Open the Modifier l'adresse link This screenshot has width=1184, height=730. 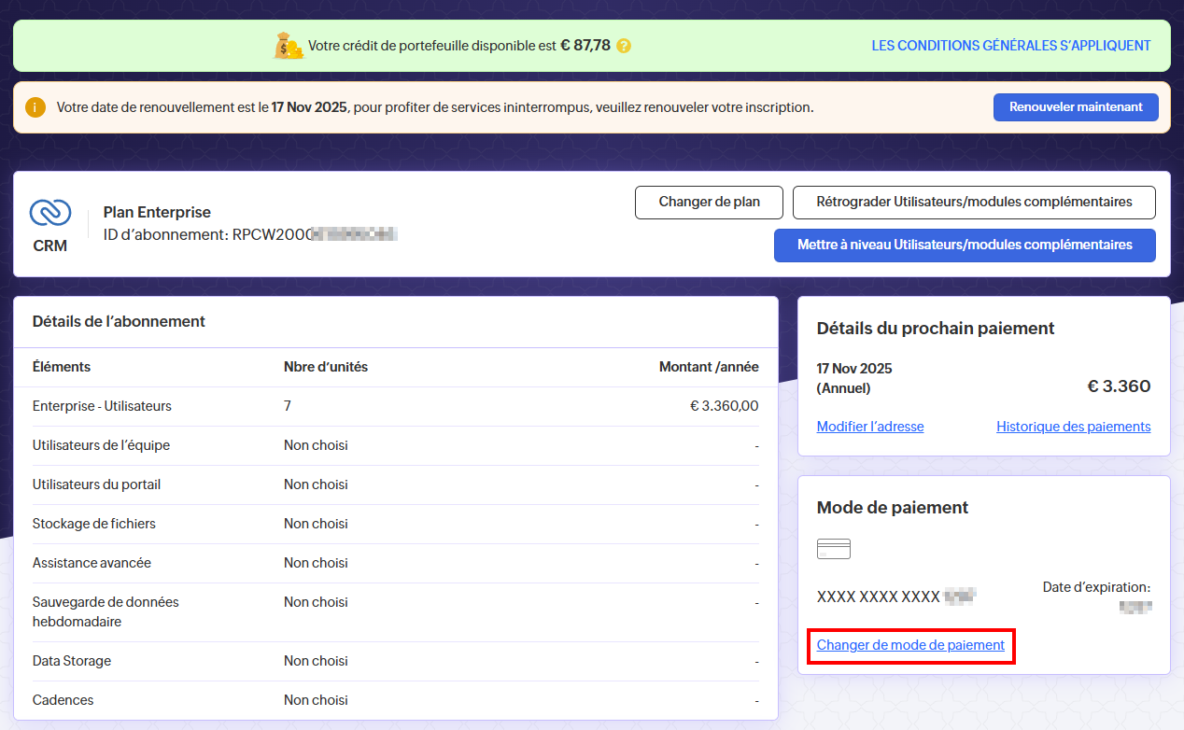[x=869, y=427]
